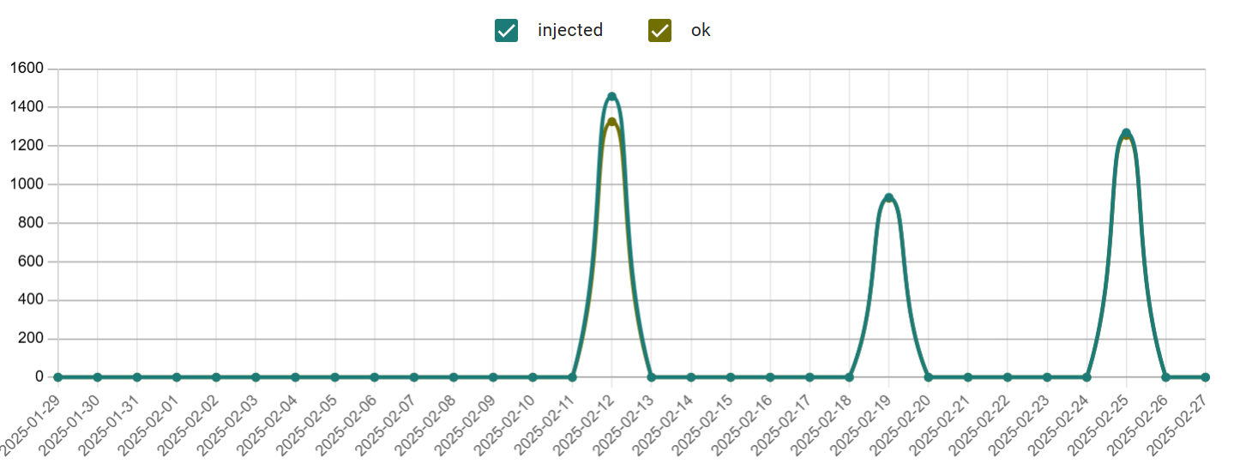The width and height of the screenshot is (1234, 470).
Task: Click the data point on 2025-02-20
Action: [x=928, y=377]
